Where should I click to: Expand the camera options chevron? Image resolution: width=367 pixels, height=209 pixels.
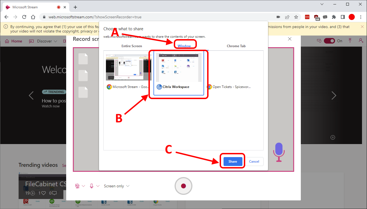click(x=83, y=186)
